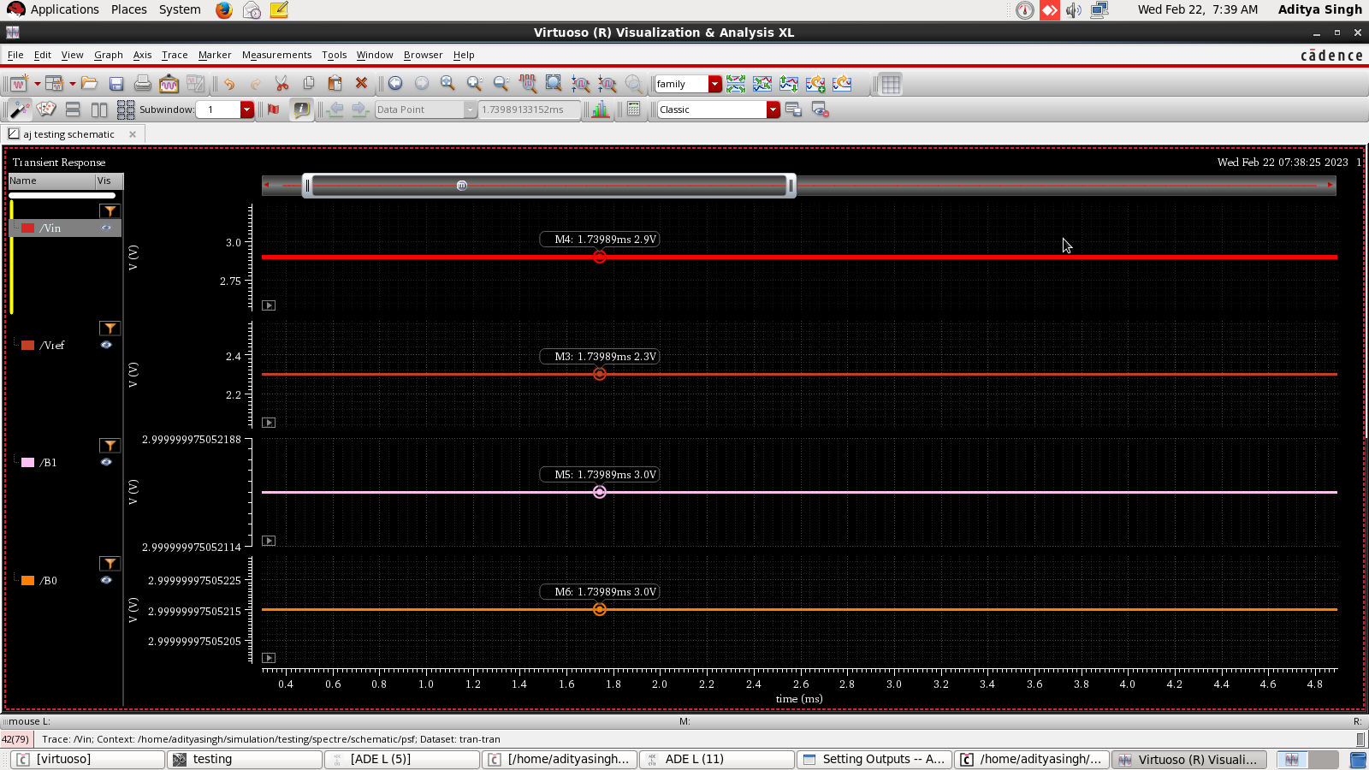
Task: Expand the Classic workspace dropdown
Action: coord(773,110)
